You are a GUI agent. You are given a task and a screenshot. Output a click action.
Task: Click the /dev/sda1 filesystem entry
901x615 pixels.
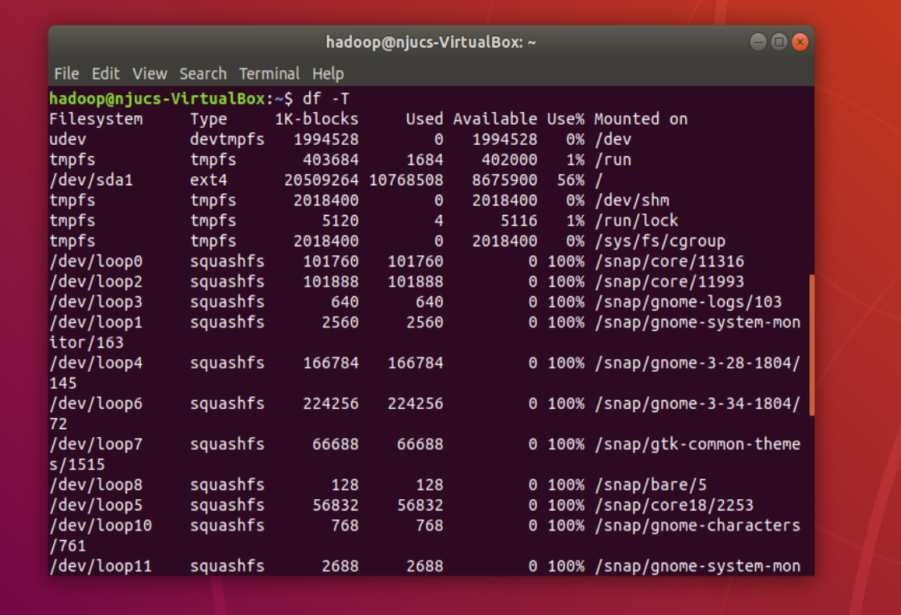[91, 180]
